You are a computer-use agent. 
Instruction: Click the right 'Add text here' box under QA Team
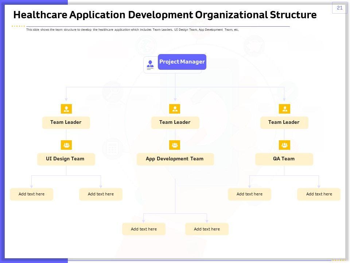pos(319,194)
